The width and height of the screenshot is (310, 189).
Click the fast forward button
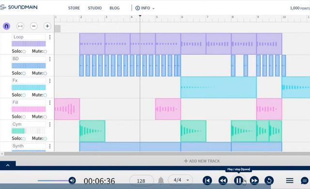pos(254,180)
